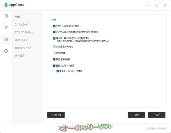Toggle 検出時、疑いのあるファイルを転送する checkbox
Viewport: 171px width, 133px height.
(x=54, y=38)
